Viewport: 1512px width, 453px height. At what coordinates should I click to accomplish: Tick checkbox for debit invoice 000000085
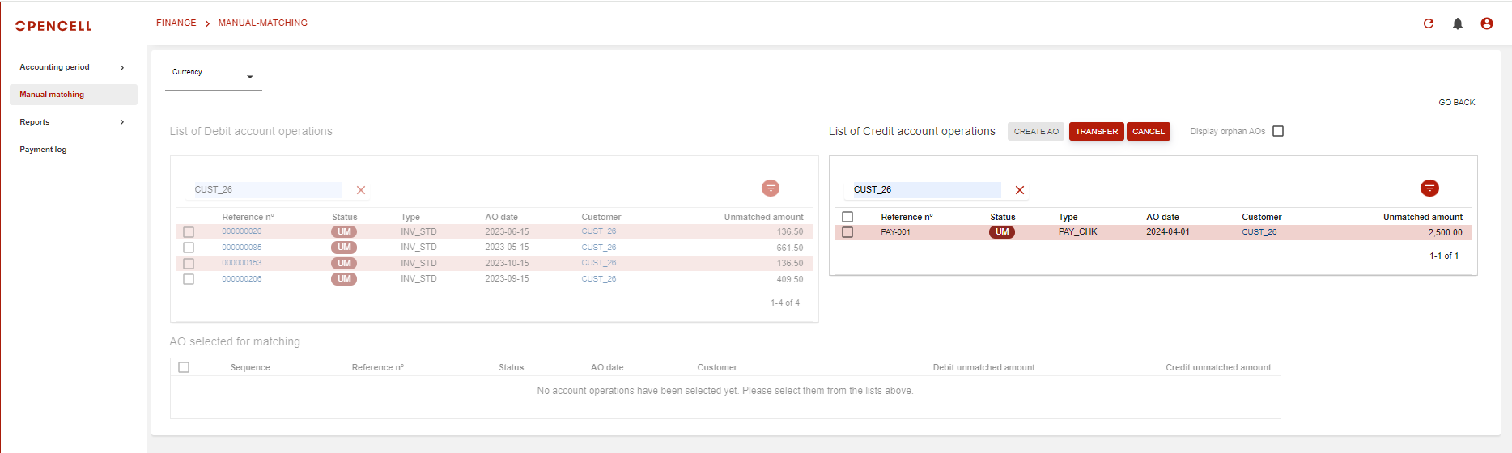pos(189,248)
